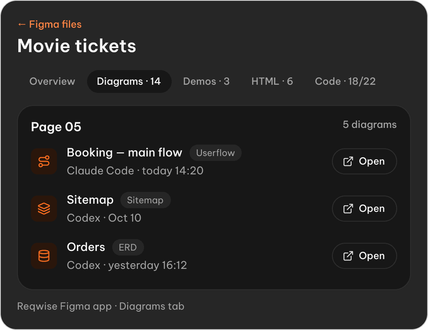
Task: Click the Page 05 heading
Action: [x=56, y=127]
